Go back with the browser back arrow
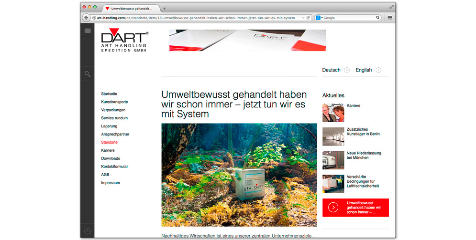Image resolution: width=476 pixels, height=240 pixels. coord(86,18)
